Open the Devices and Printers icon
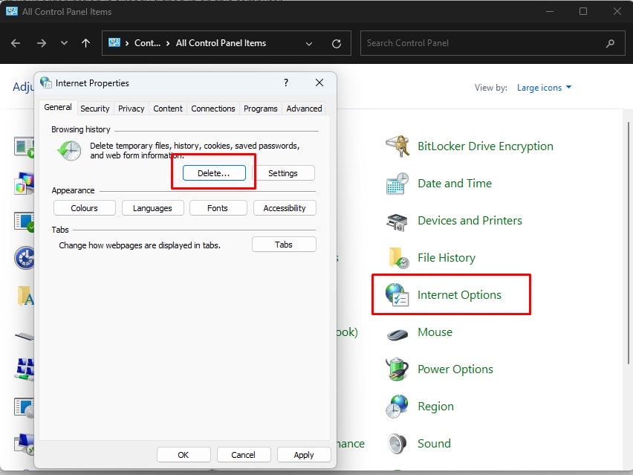Viewport: 633px width, 475px height. [397, 221]
